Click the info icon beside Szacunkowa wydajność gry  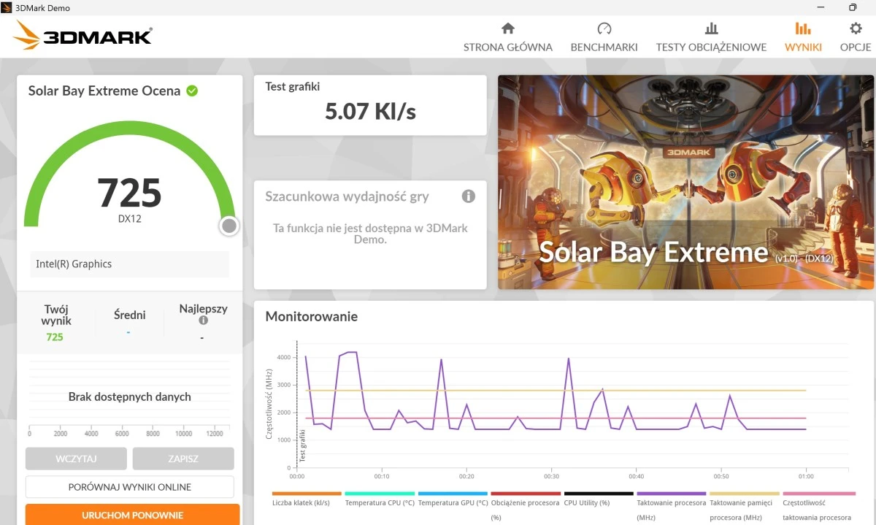click(469, 196)
